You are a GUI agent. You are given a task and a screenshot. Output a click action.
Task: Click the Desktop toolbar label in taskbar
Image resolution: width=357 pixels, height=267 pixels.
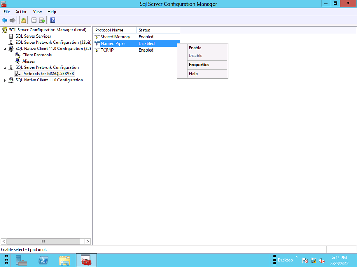click(x=285, y=260)
